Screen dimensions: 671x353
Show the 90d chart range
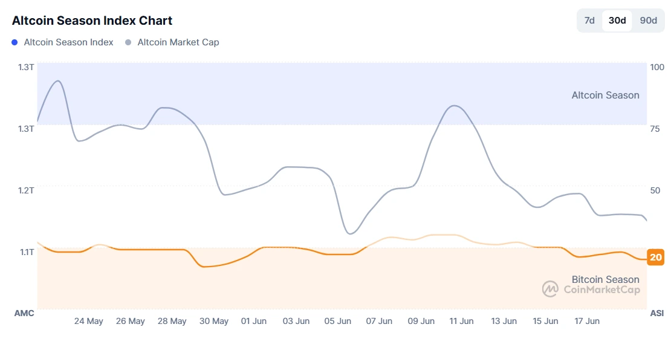tap(648, 21)
